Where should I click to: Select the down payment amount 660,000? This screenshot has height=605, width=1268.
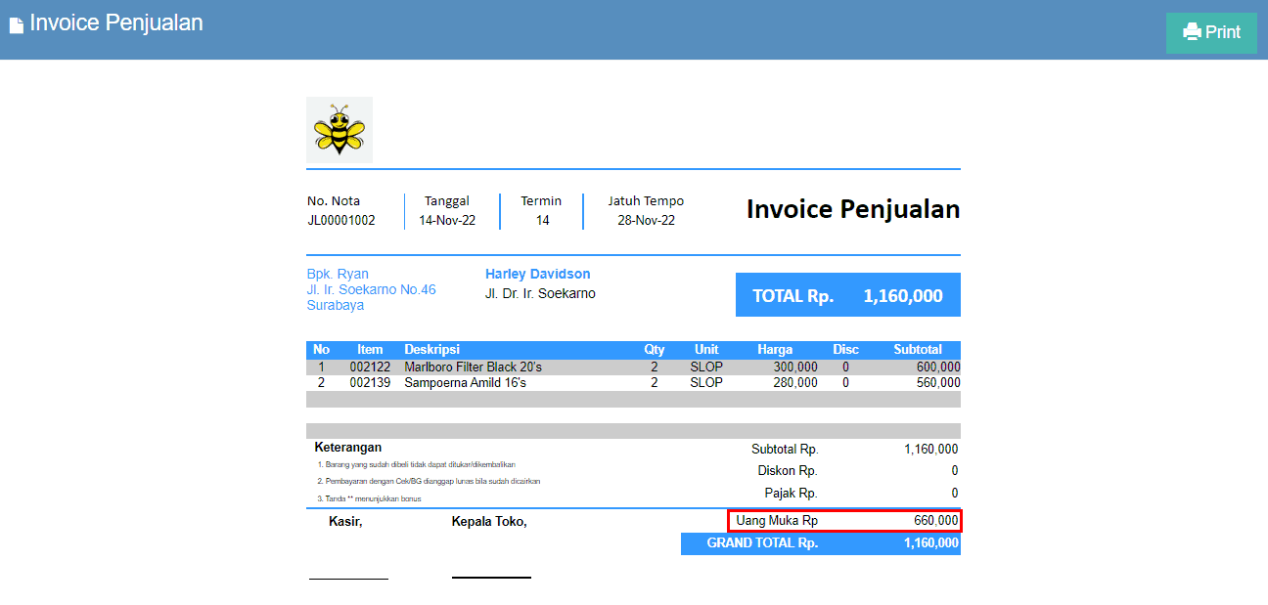(x=936, y=522)
